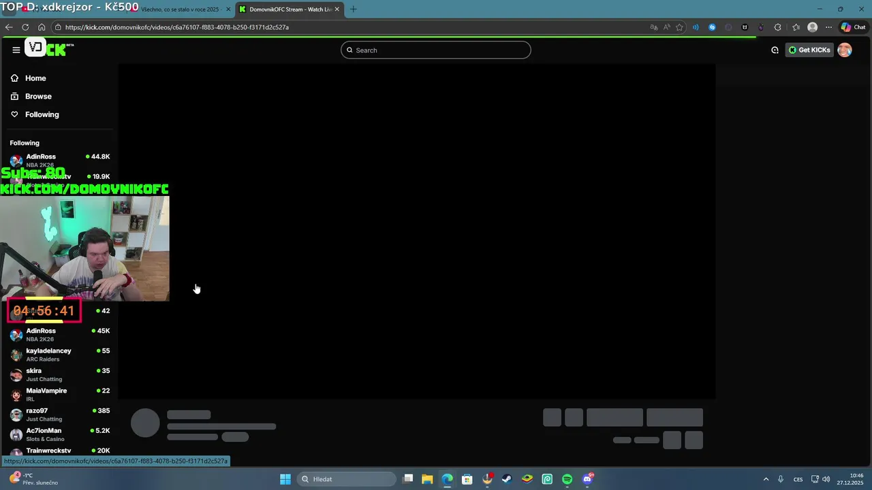Click the Microsoft Edge taskbar icon
This screenshot has height=490, width=872.
pos(447,479)
